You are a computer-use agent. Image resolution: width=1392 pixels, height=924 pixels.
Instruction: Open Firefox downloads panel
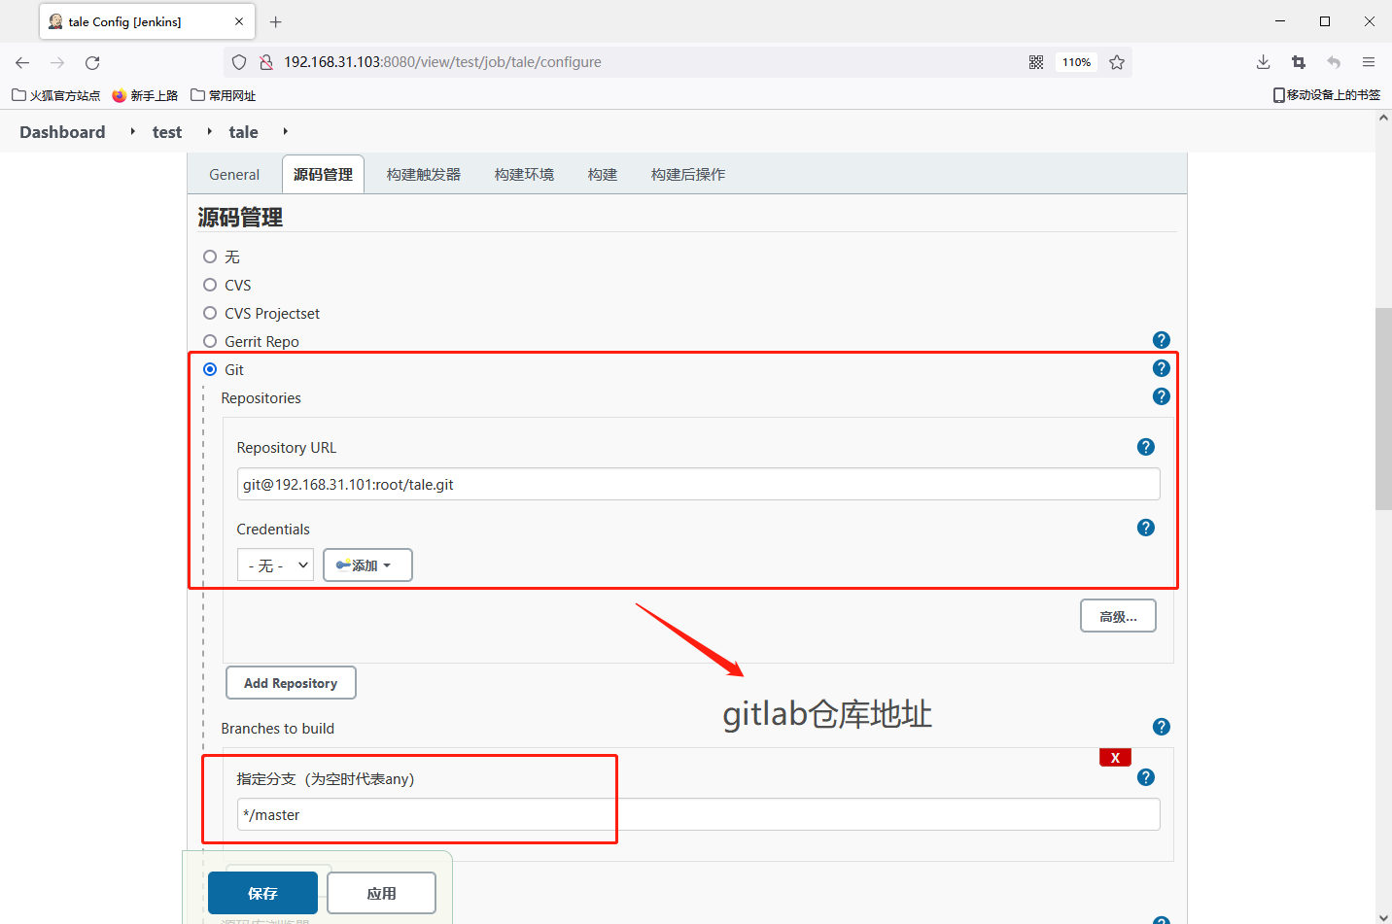pyautogui.click(x=1263, y=62)
